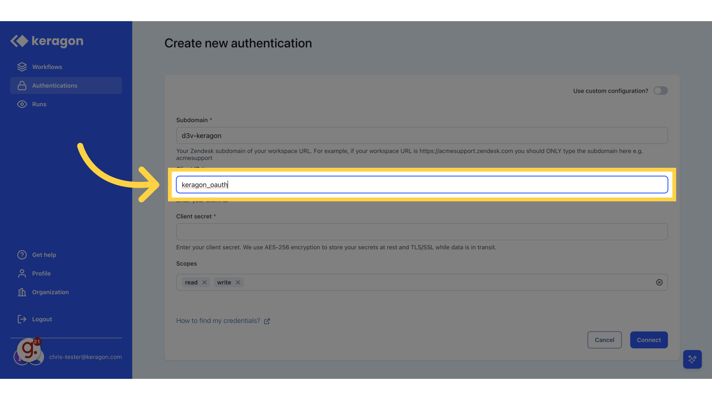Remove the write scope tag
The width and height of the screenshot is (712, 400).
(x=238, y=282)
